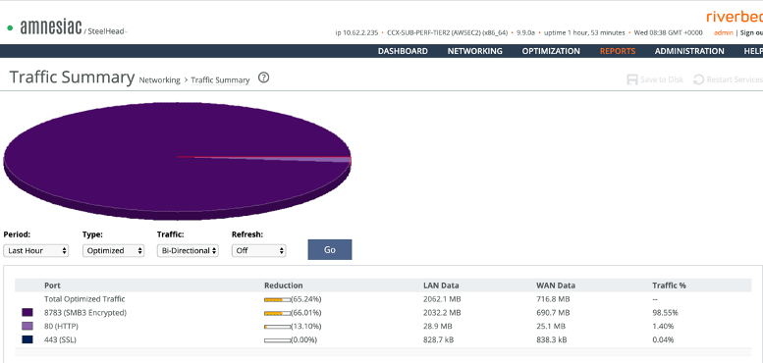Click the Reduction bar for Total Optimized Traffic
The height and width of the screenshot is (363, 763).
(x=277, y=300)
